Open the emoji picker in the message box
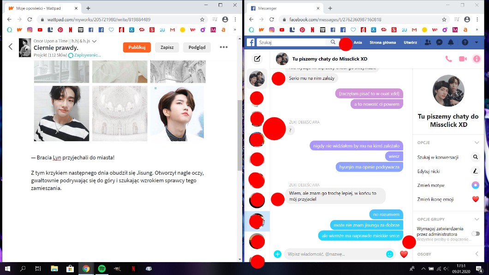The image size is (489, 275). click(x=389, y=254)
